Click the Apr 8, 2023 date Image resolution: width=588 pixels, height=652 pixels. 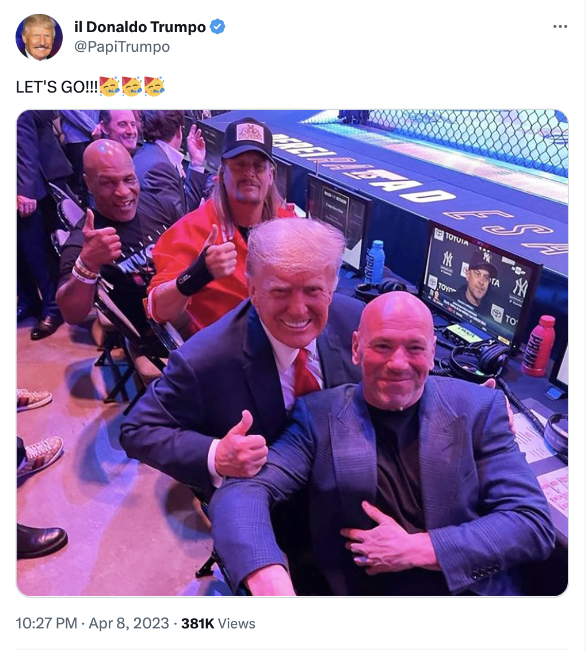(x=129, y=623)
